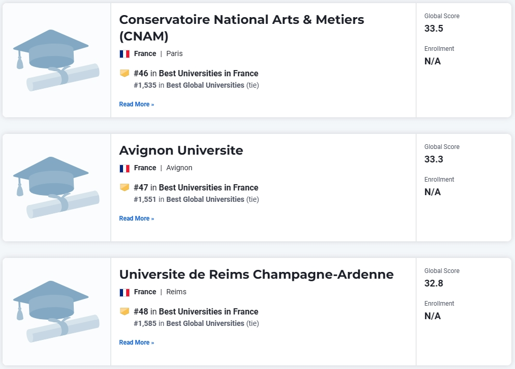The width and height of the screenshot is (515, 369).
Task: Open Best Global Universities link at #1,535
Action: (205, 85)
